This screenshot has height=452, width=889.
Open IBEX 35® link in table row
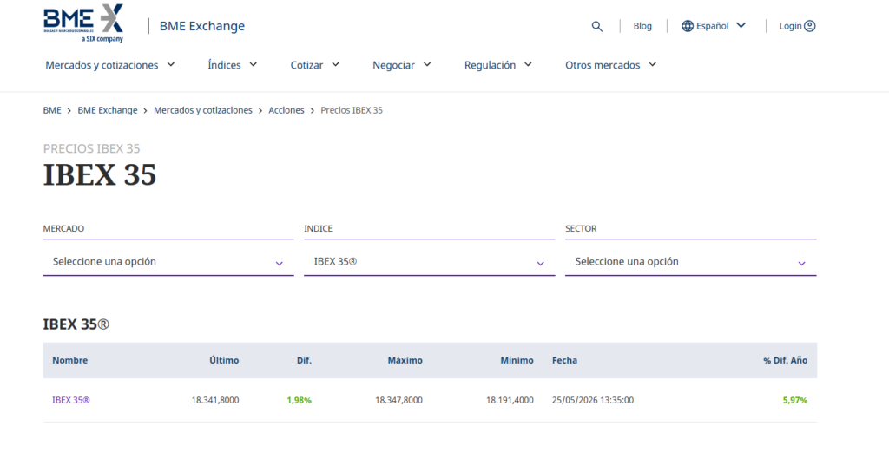coord(71,400)
